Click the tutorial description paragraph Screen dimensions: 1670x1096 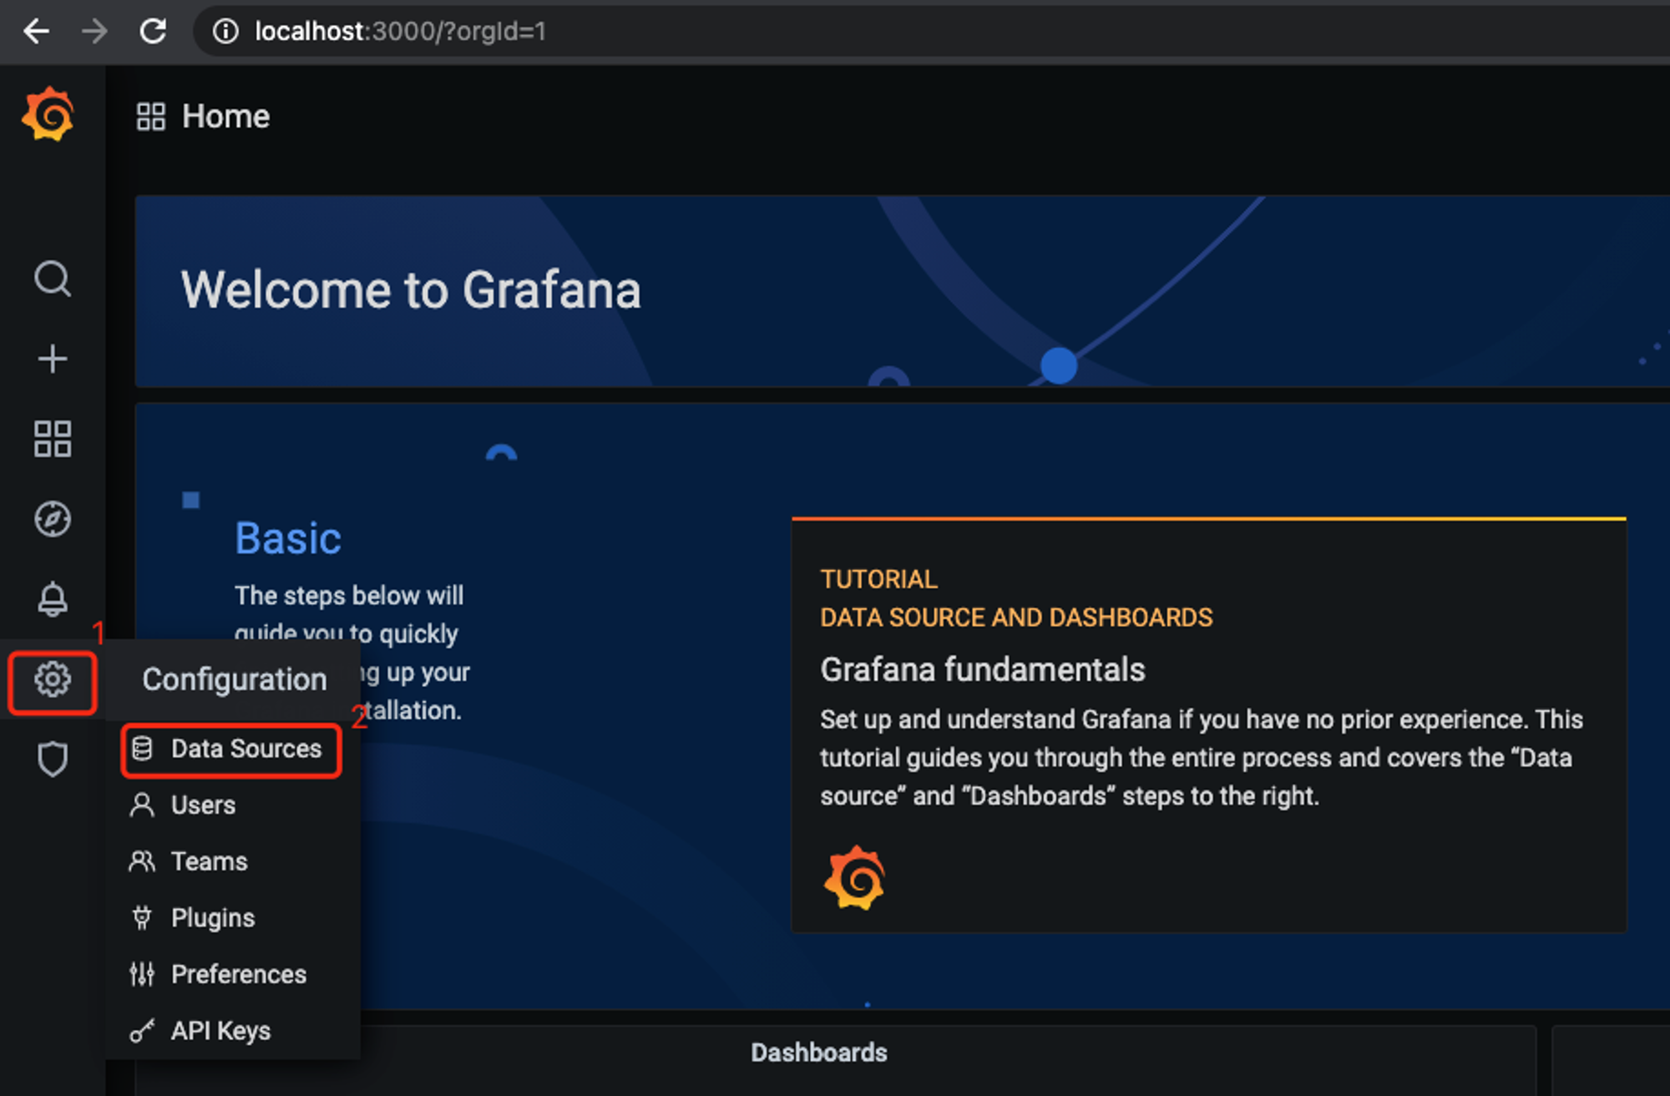[x=1202, y=758]
